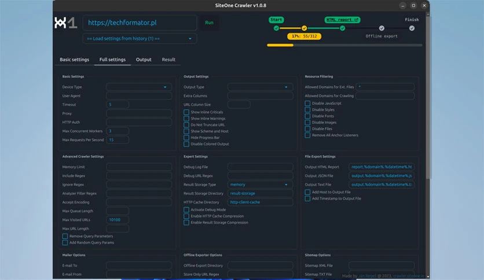Click the yellow crawl progress bar
Screen dimensions: 484x280
[280, 45]
